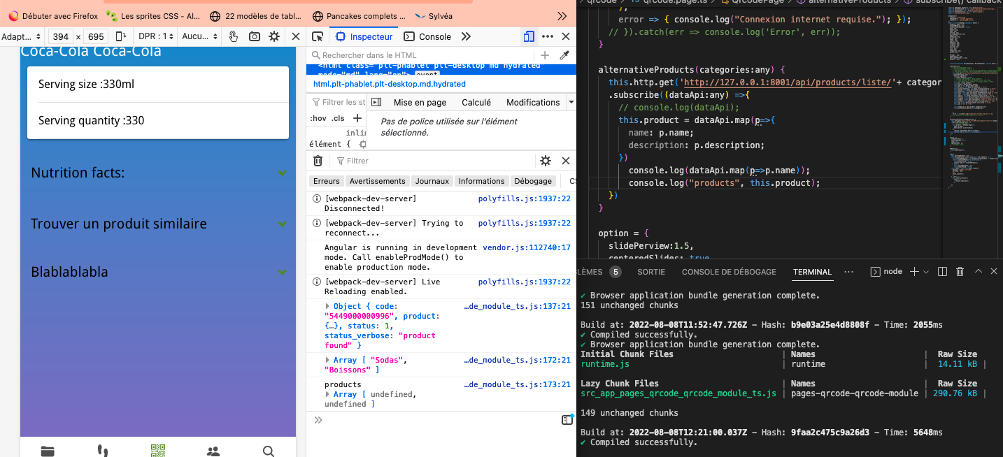Toggle the .cls class panel
The image size is (1003, 457).
339,118
